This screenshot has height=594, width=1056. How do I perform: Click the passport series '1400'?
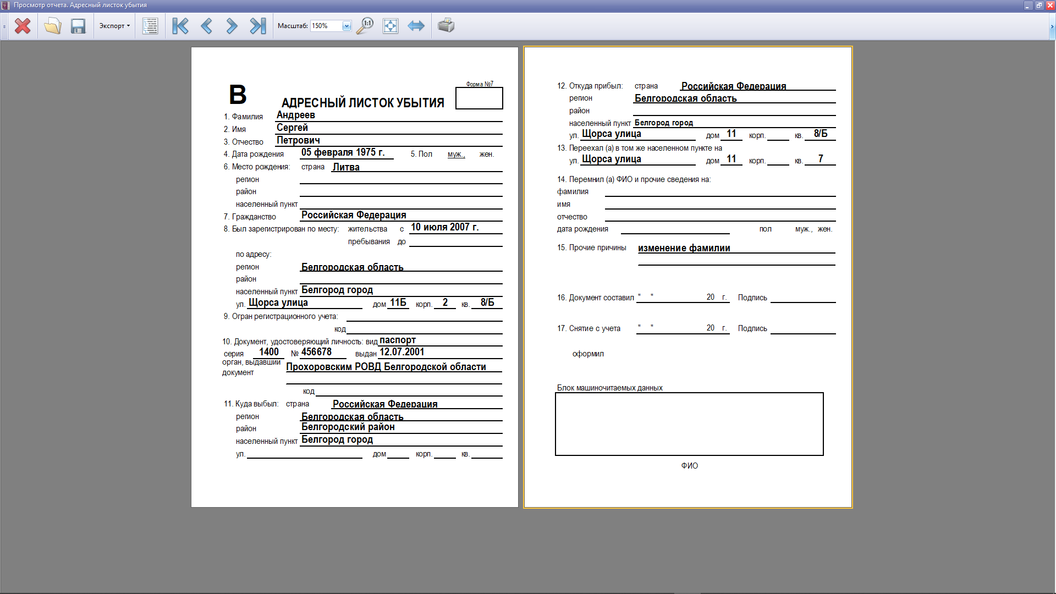tap(269, 352)
